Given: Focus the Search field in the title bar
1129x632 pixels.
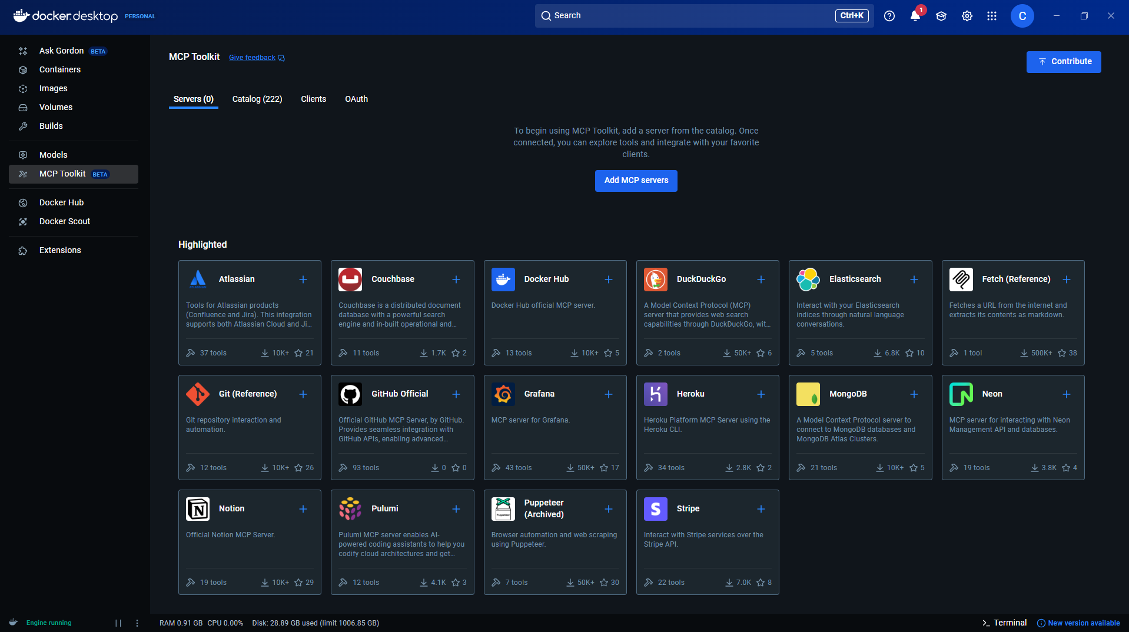Looking at the screenshot, I should click(704, 16).
